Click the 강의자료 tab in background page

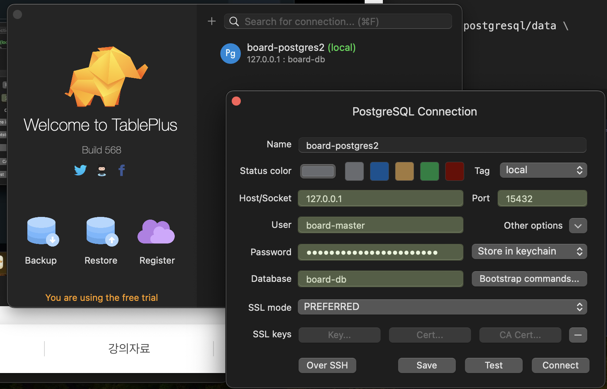point(129,348)
